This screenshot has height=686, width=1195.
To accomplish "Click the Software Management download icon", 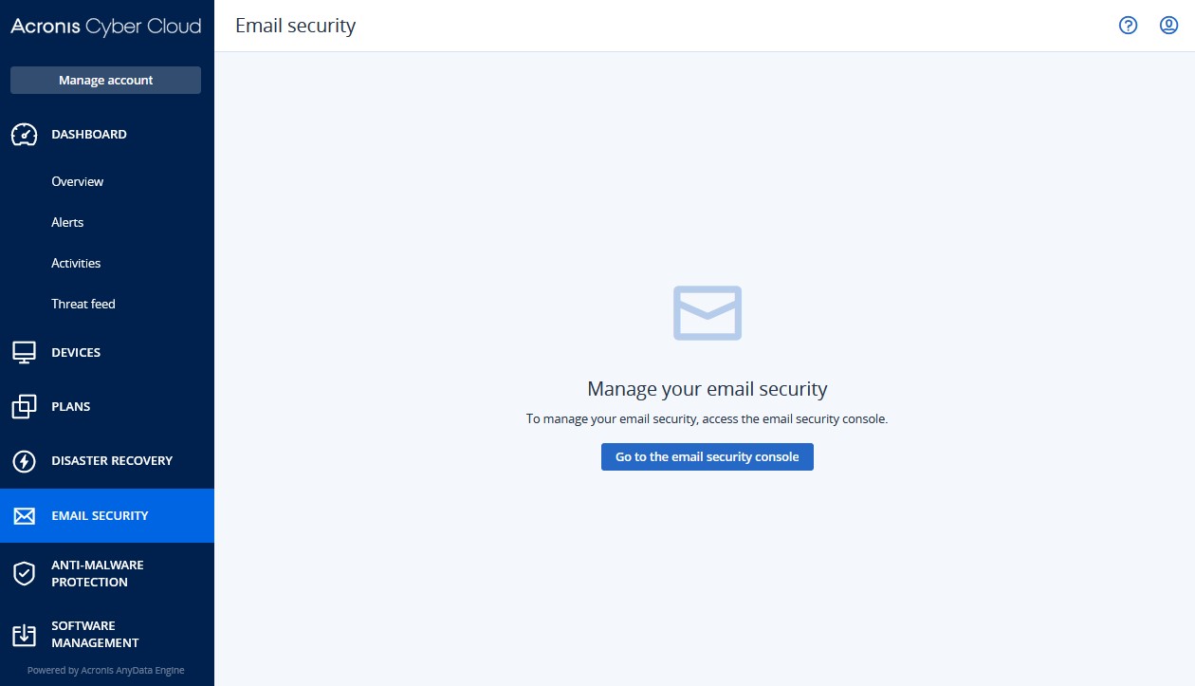I will [24, 635].
